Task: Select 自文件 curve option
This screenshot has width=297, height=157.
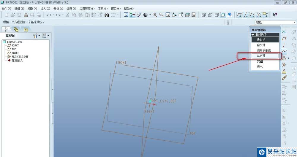Action: (265, 45)
